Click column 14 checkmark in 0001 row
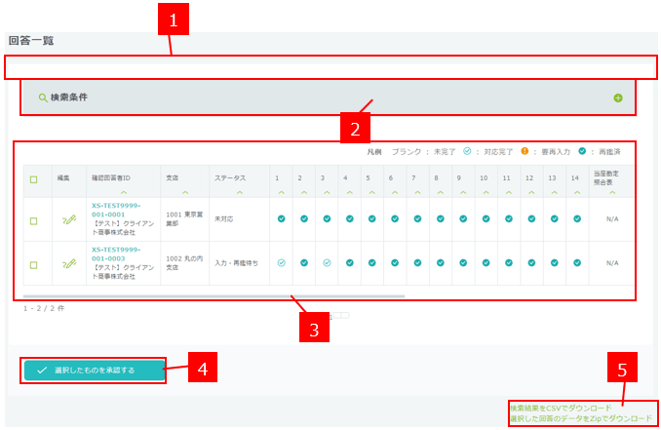 [x=575, y=220]
